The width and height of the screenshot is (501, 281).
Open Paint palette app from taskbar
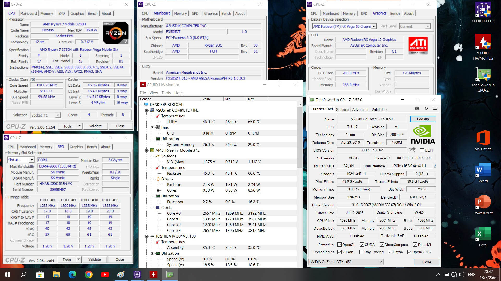point(121,274)
